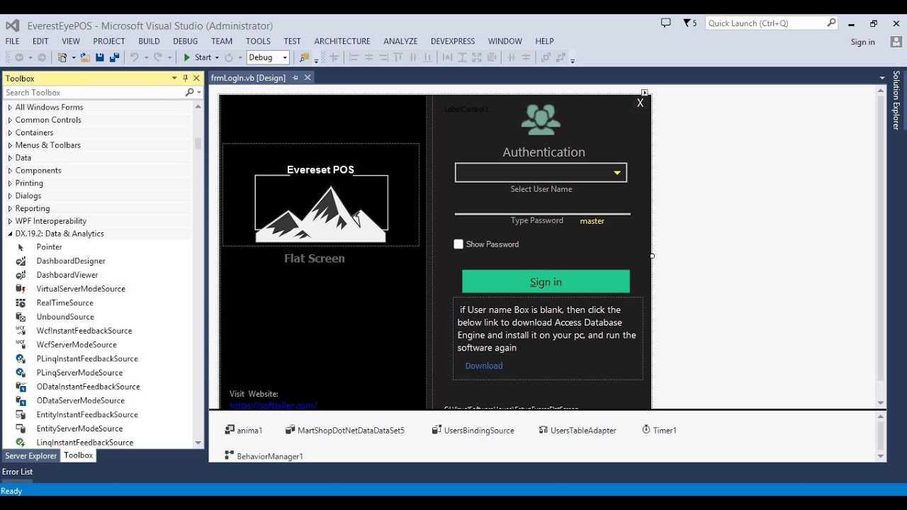Select WcfInstantFeedbackSource toolbox item
Image resolution: width=907 pixels, height=510 pixels.
click(x=84, y=331)
